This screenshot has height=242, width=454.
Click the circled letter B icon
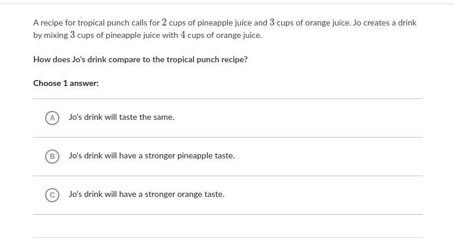pos(52,156)
